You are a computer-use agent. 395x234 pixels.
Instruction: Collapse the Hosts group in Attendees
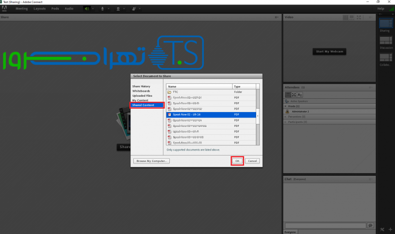click(x=285, y=106)
